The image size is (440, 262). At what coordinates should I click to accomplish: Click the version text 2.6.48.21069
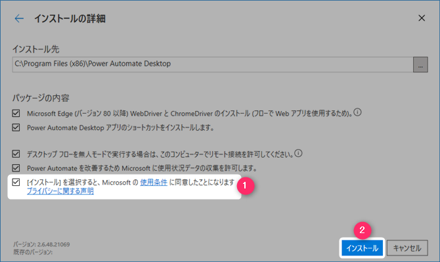click(x=53, y=244)
